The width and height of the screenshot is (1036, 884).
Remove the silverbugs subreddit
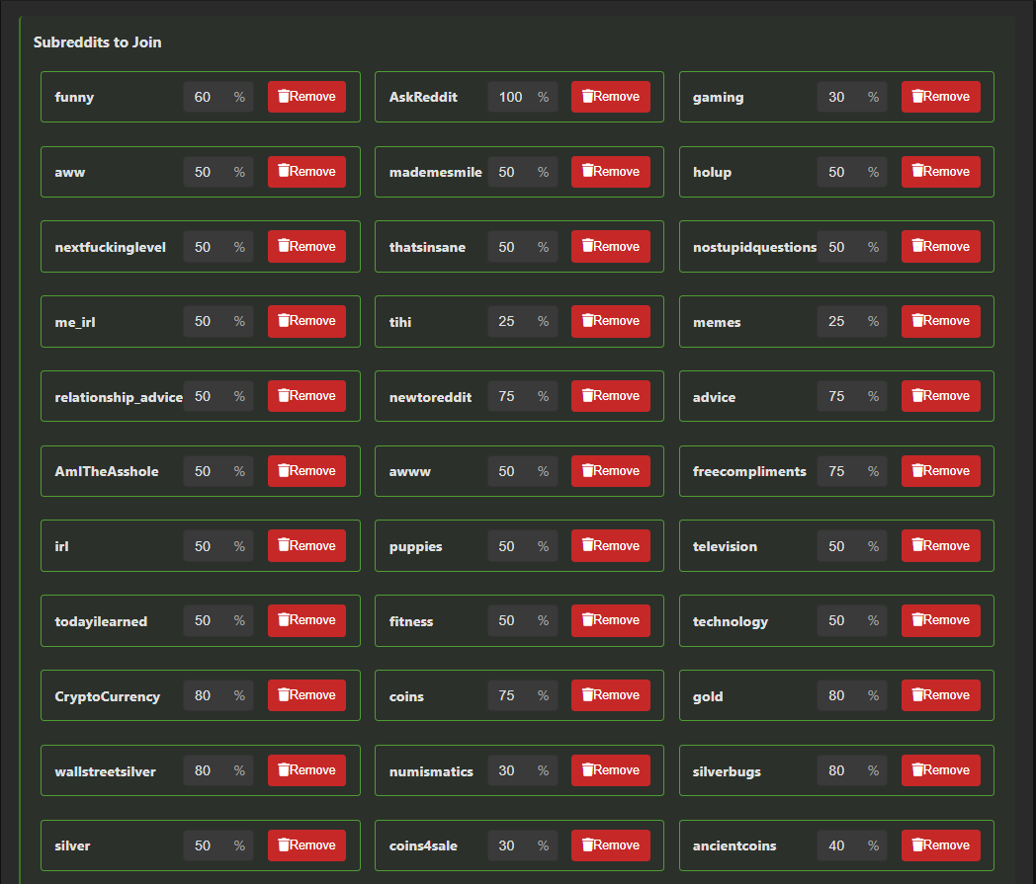941,770
